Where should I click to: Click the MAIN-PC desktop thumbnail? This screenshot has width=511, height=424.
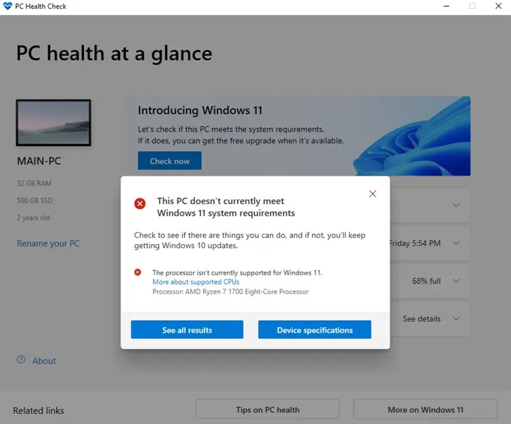[53, 123]
